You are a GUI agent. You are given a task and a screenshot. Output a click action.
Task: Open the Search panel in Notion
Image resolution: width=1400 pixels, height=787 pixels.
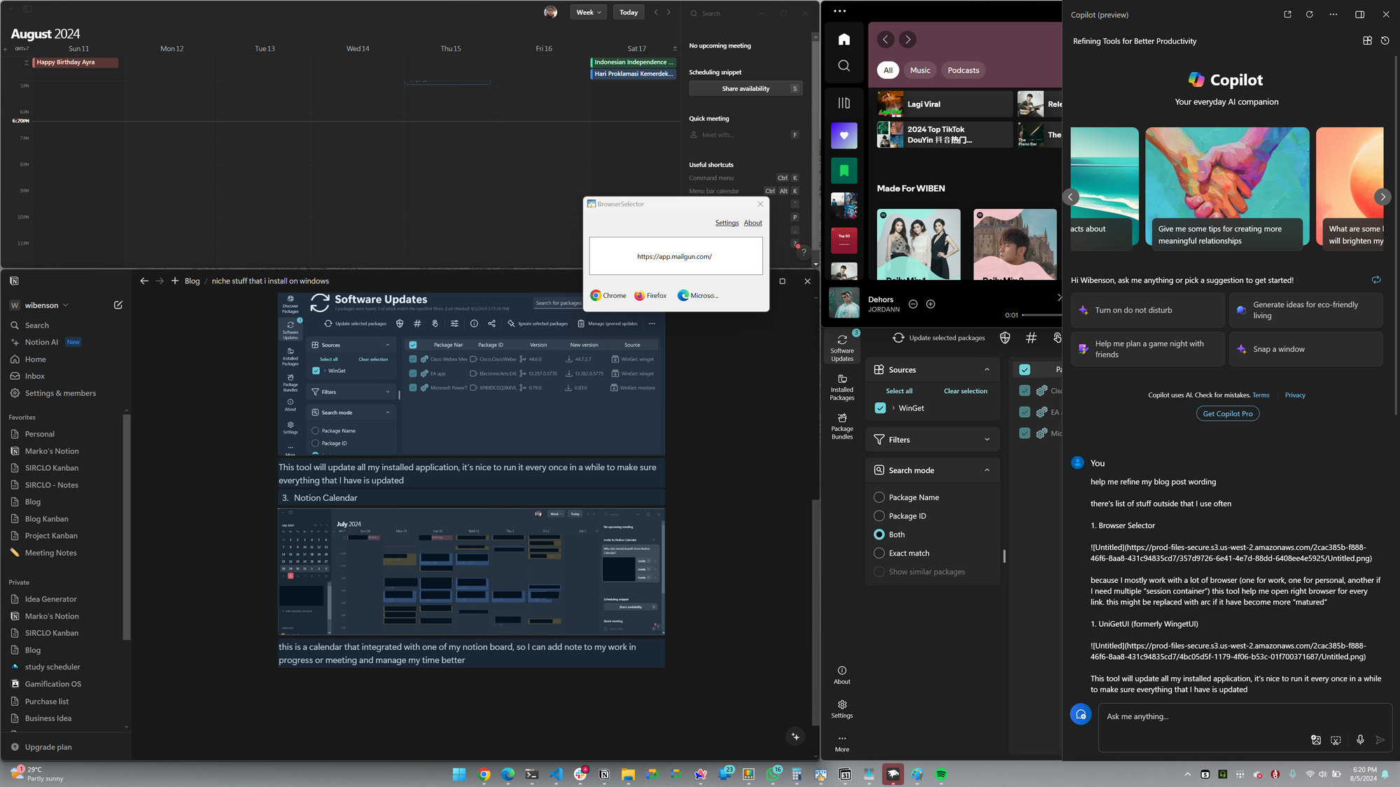[36, 325]
